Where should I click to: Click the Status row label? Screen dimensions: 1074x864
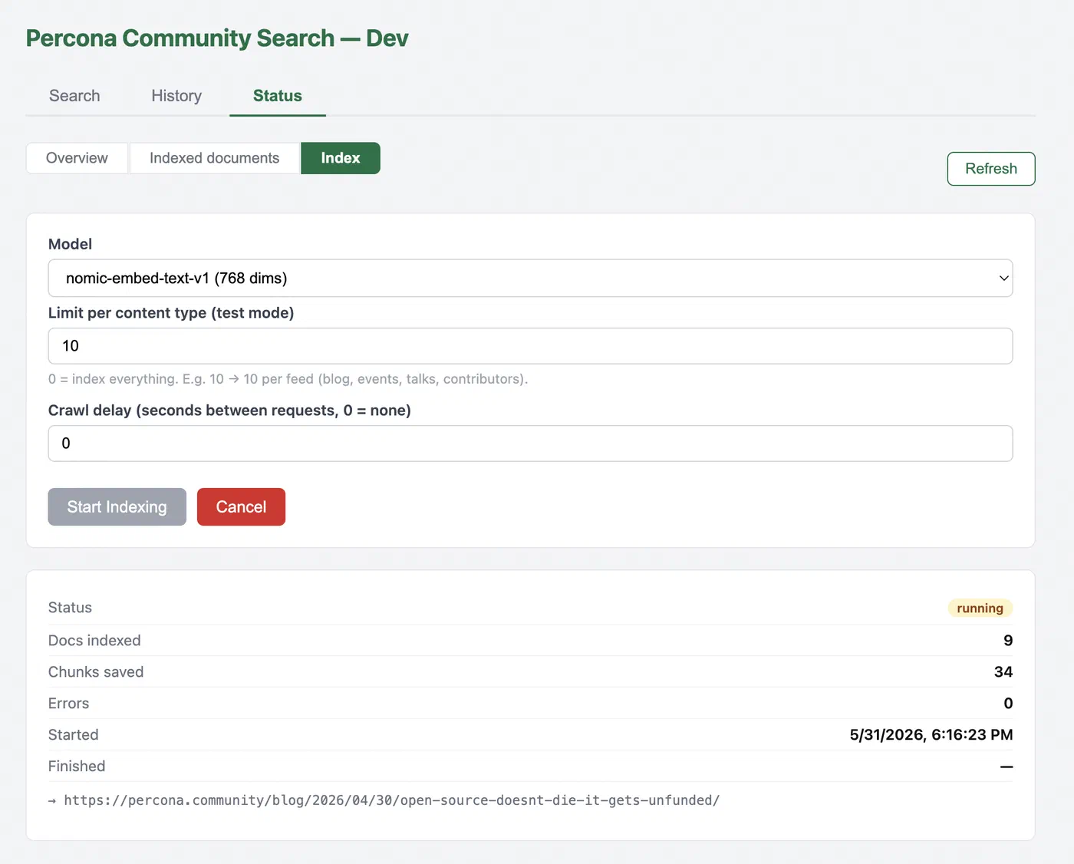pyautogui.click(x=70, y=608)
